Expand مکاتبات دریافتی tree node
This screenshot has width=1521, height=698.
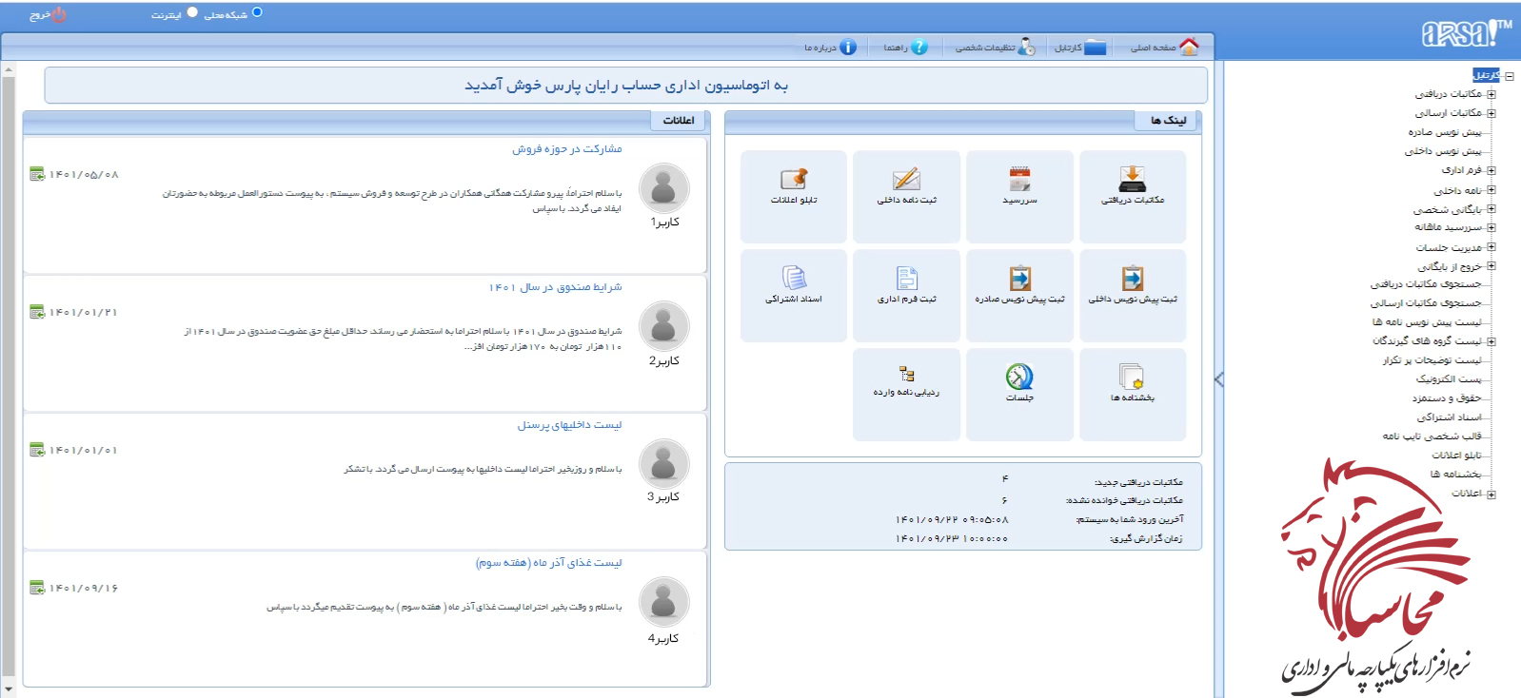pos(1491,94)
